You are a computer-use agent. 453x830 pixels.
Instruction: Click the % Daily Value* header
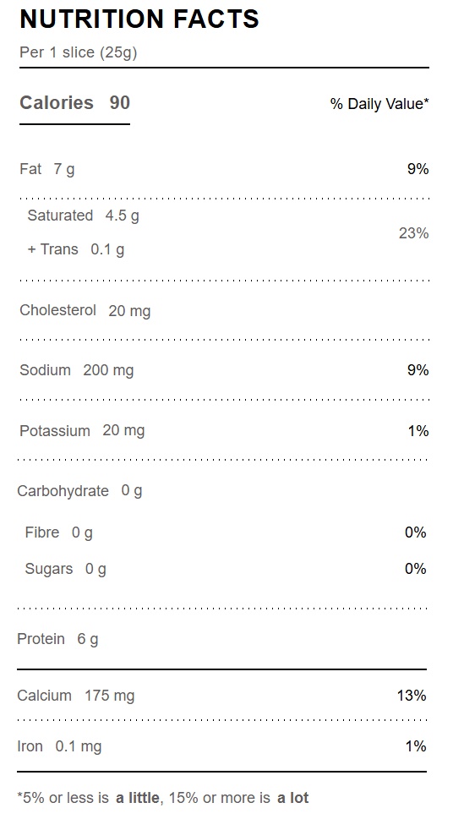point(379,104)
